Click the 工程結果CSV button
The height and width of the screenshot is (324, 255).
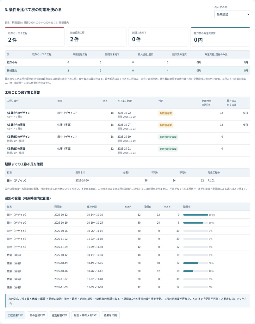(15, 315)
